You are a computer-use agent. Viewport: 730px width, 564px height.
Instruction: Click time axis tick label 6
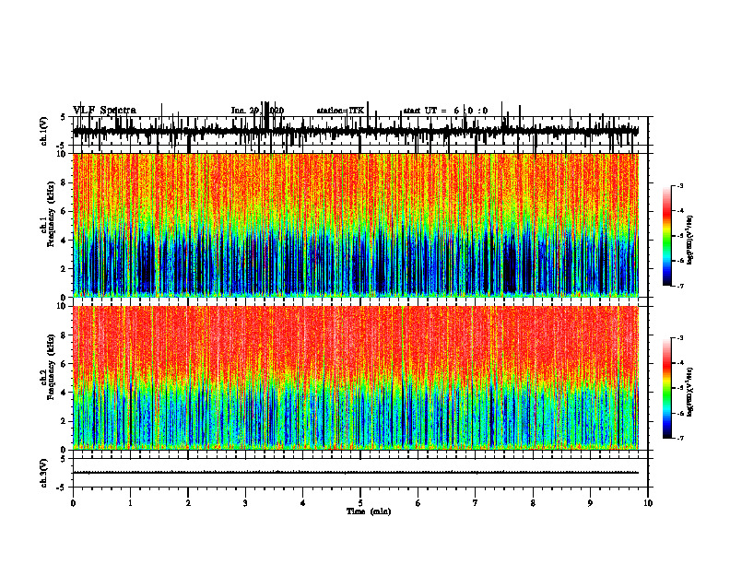418,503
